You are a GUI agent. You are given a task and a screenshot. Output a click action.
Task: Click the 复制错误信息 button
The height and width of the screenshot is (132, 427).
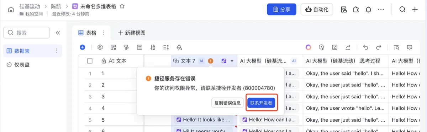(x=228, y=103)
